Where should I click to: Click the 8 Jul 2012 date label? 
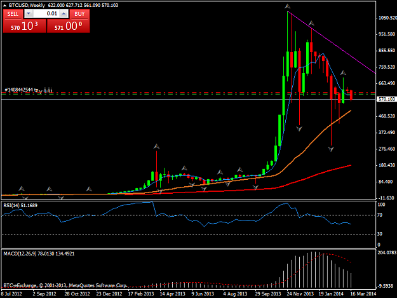point(11,294)
